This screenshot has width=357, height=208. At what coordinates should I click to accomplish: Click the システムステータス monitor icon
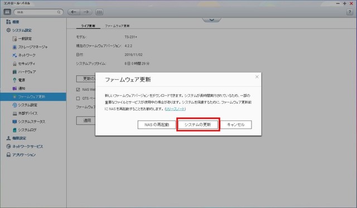point(15,122)
